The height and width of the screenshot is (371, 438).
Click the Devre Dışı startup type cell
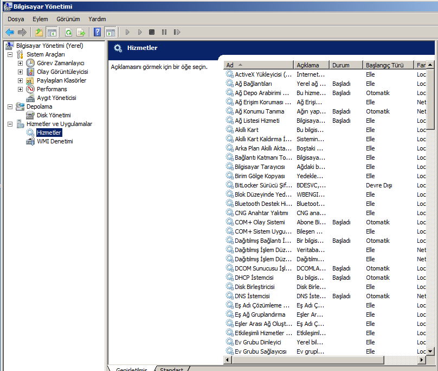(379, 185)
